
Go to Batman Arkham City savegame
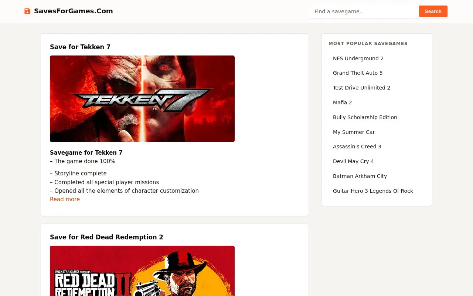[360, 176]
